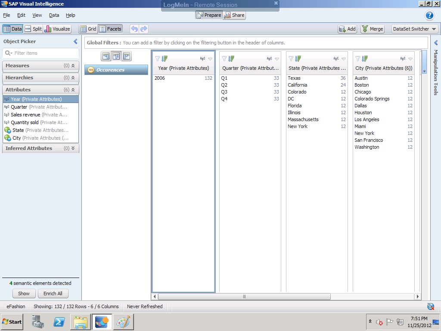Viewport: 441px width, 331px height.
Task: Open Windows Explorer from the taskbar
Action: (x=81, y=322)
